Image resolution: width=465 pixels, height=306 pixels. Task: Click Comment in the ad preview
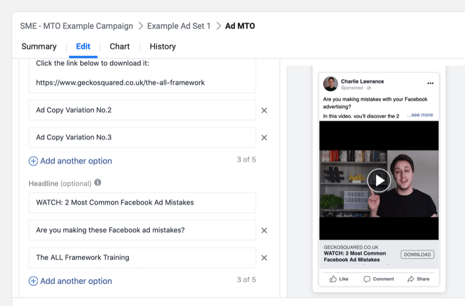tap(379, 279)
